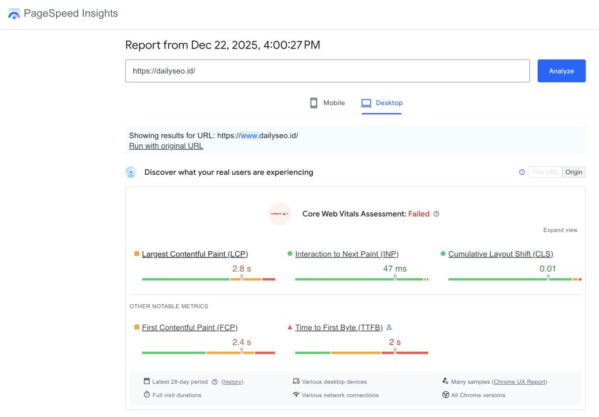Click the INP distribution bar
The height and width of the screenshot is (417, 599).
pyautogui.click(x=362, y=279)
